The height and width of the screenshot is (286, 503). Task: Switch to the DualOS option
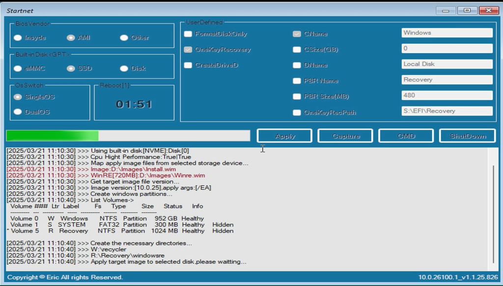pos(18,112)
